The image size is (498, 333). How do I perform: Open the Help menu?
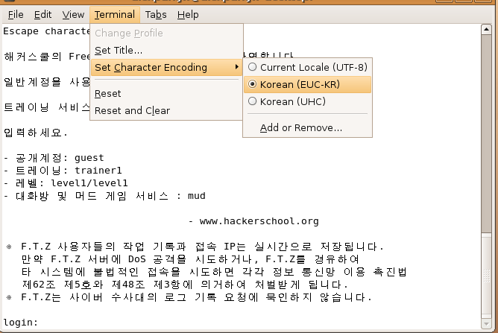[x=188, y=14]
